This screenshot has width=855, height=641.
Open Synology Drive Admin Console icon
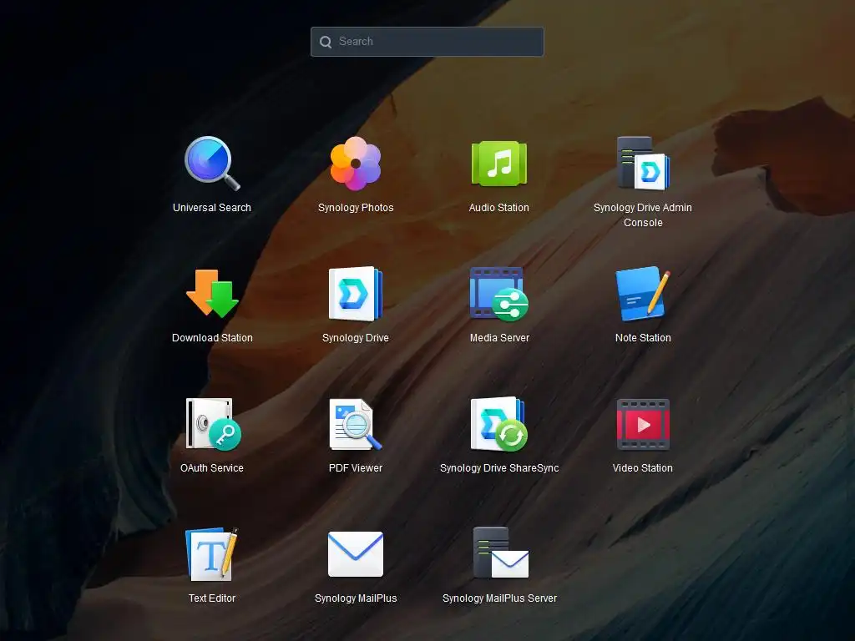pos(643,164)
